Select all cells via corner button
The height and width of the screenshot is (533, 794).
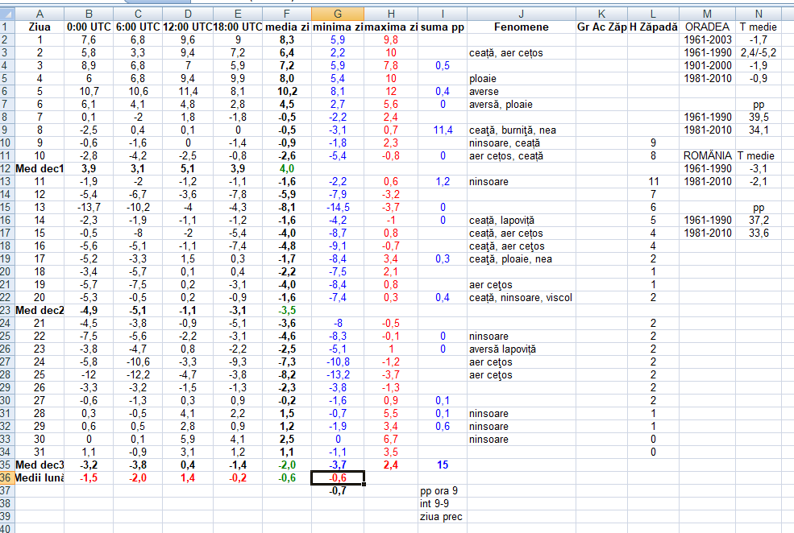coord(7,14)
